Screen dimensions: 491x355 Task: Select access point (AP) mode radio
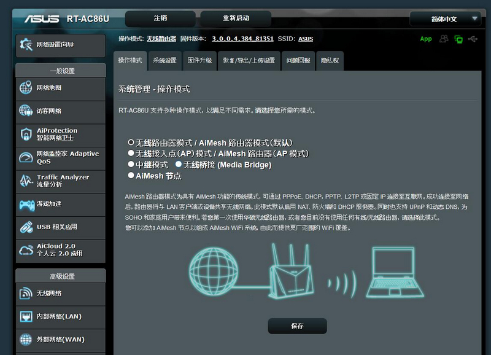pyautogui.click(x=131, y=153)
